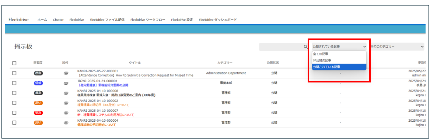Click the 標準 badge on the Attendance Correction row
The height and width of the screenshot is (140, 430).
click(x=39, y=73)
